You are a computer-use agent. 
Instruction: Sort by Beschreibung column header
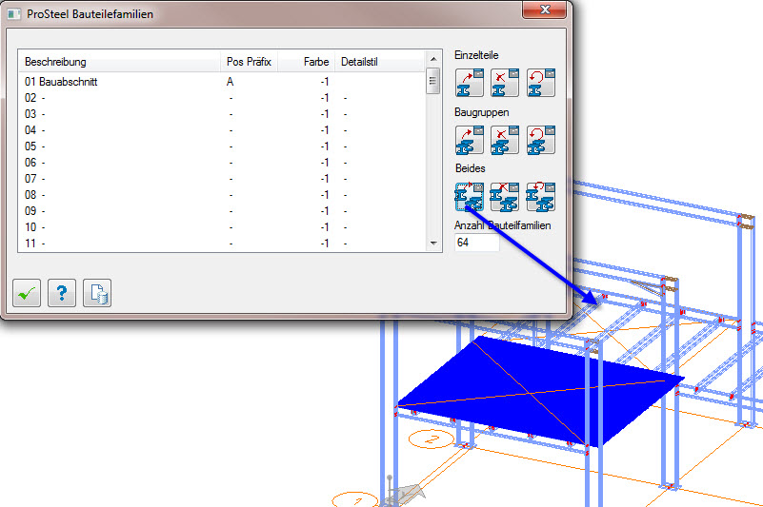[x=119, y=62]
